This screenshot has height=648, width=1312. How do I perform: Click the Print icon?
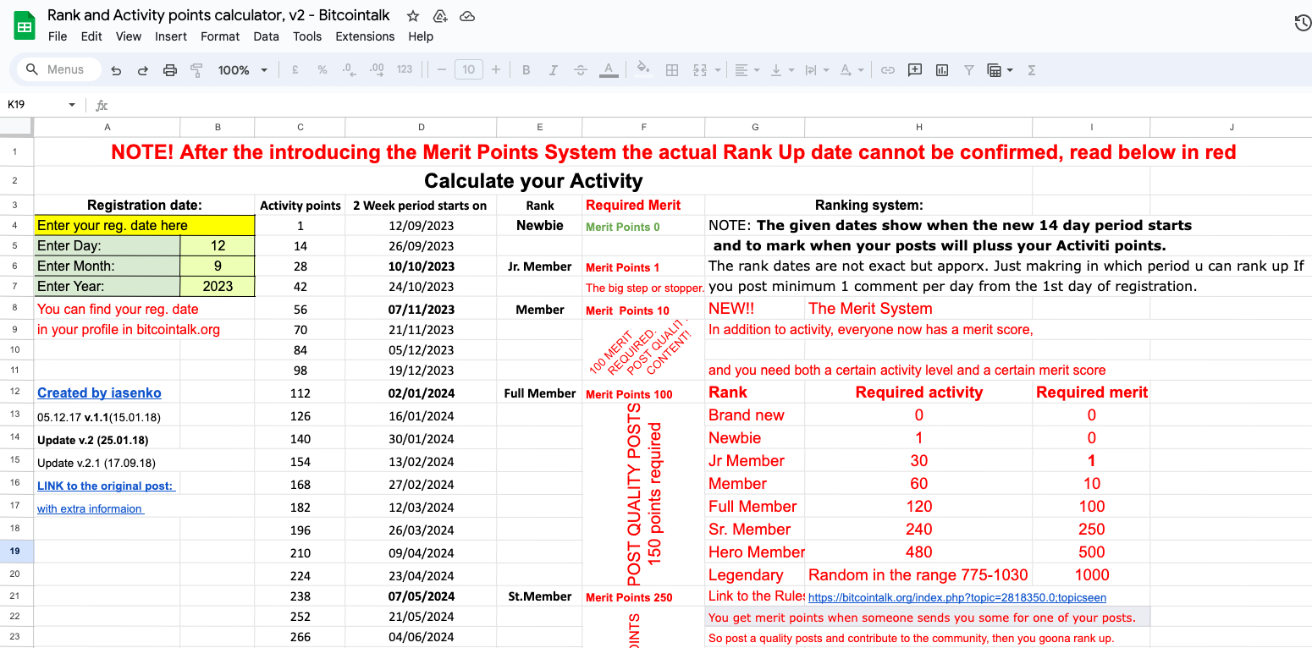pyautogui.click(x=170, y=70)
